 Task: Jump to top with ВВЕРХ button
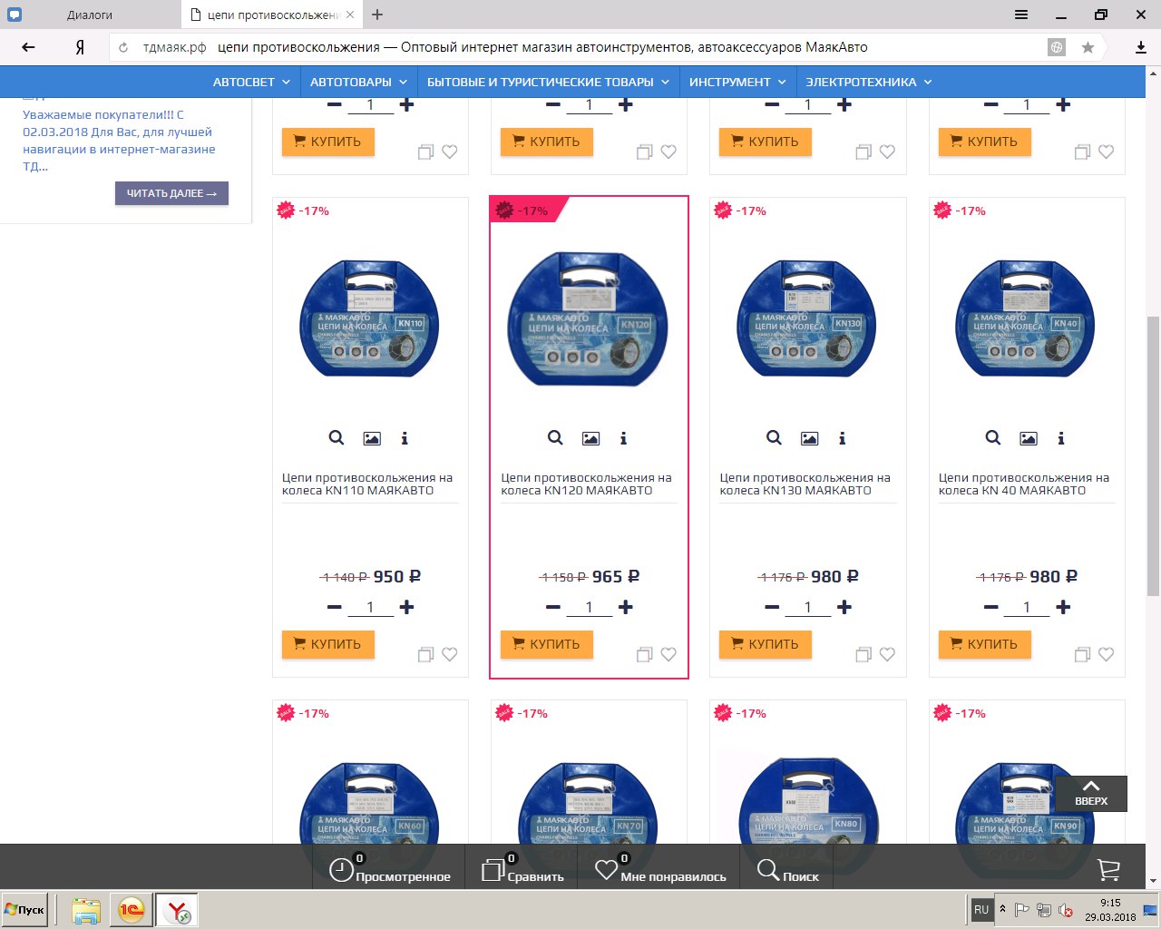click(x=1091, y=793)
